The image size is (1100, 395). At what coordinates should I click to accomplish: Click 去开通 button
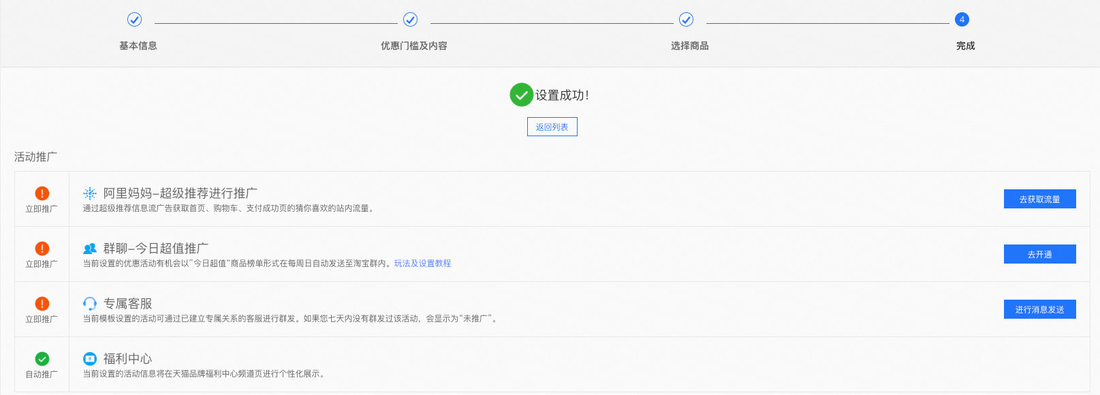(x=1040, y=254)
